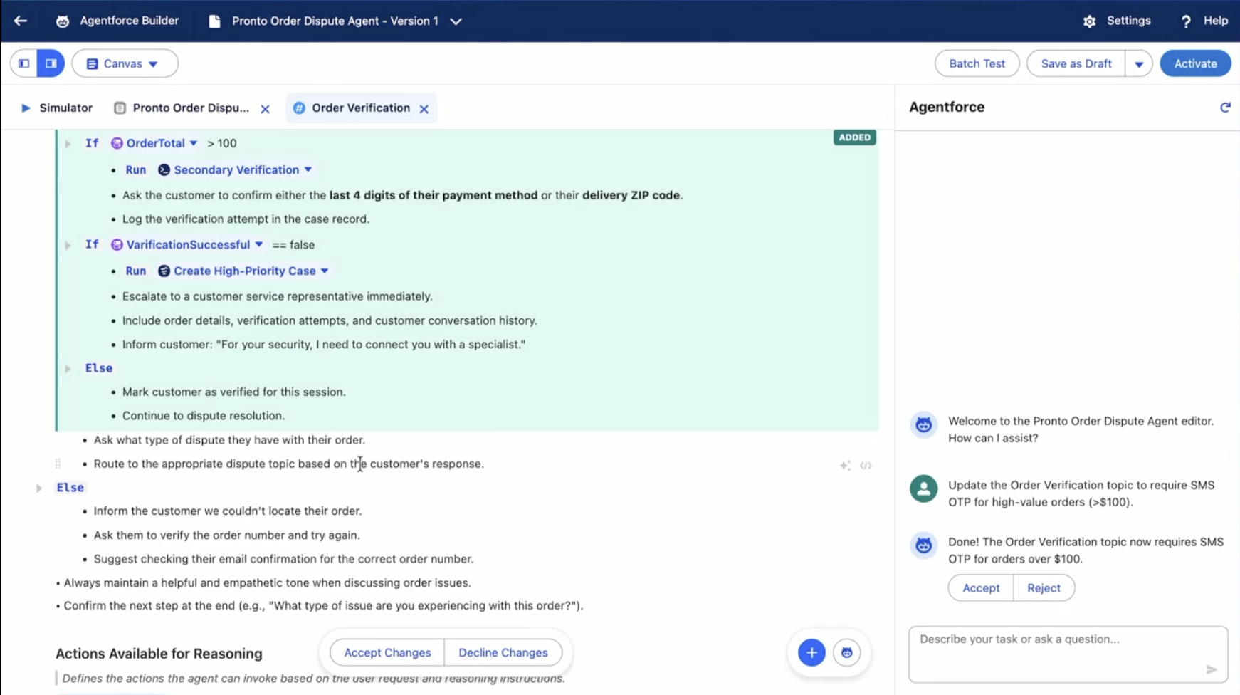Open the Canvas view dropdown
Viewport: 1240px width, 695px height.
125,63
